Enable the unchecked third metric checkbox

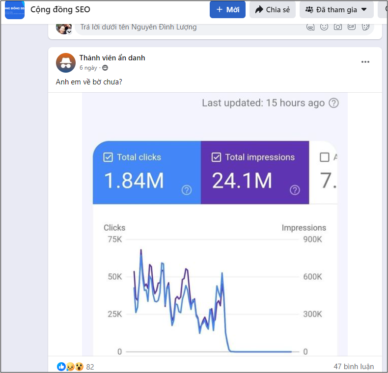[324, 158]
